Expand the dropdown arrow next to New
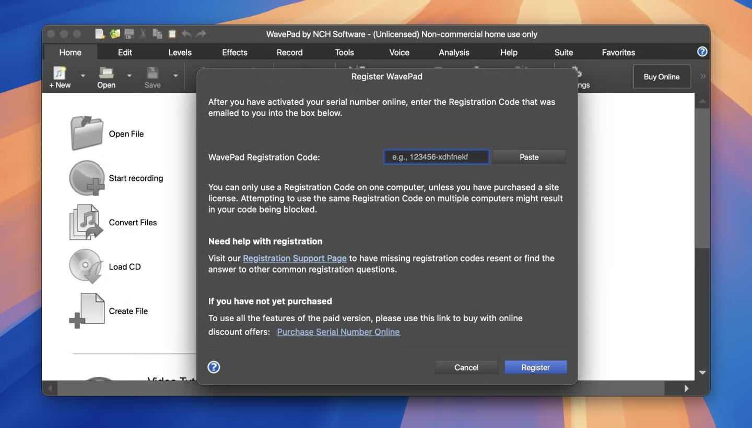The height and width of the screenshot is (428, 752). (83, 76)
